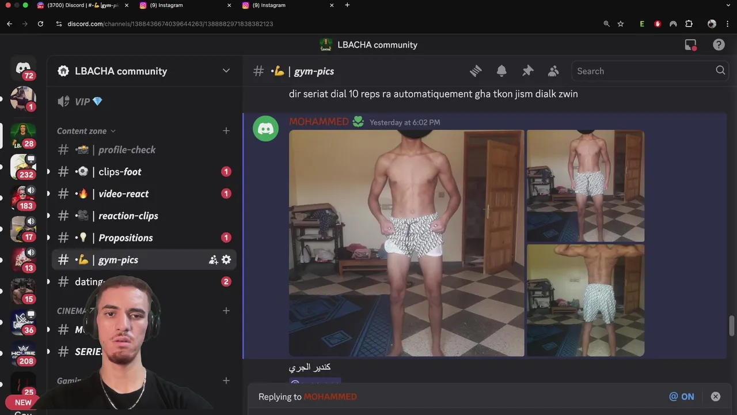Viewport: 737px width, 415px height.
Task: Open server with 15 badge
Action: [23, 291]
